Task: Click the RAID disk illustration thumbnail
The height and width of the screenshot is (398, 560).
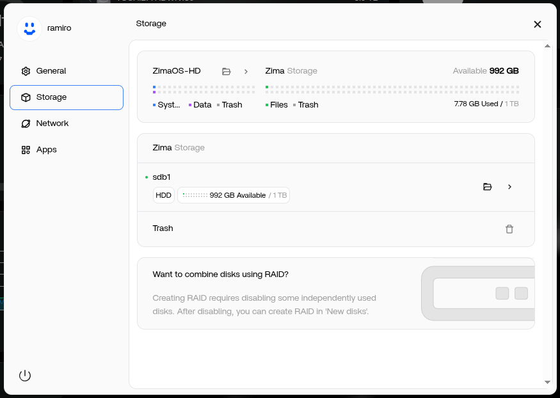Action: [477, 293]
